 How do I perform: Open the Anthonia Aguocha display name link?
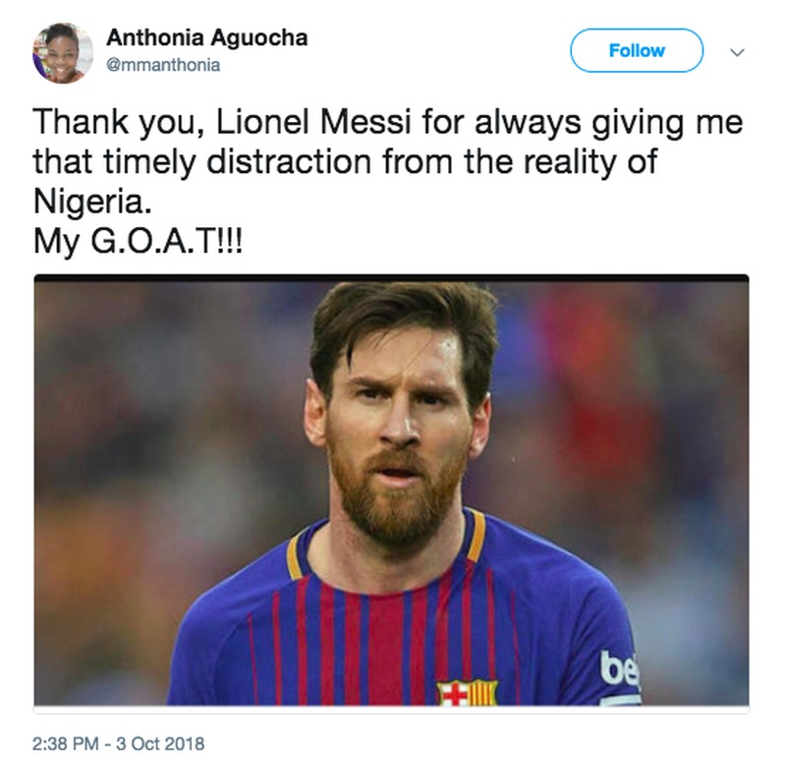click(206, 38)
